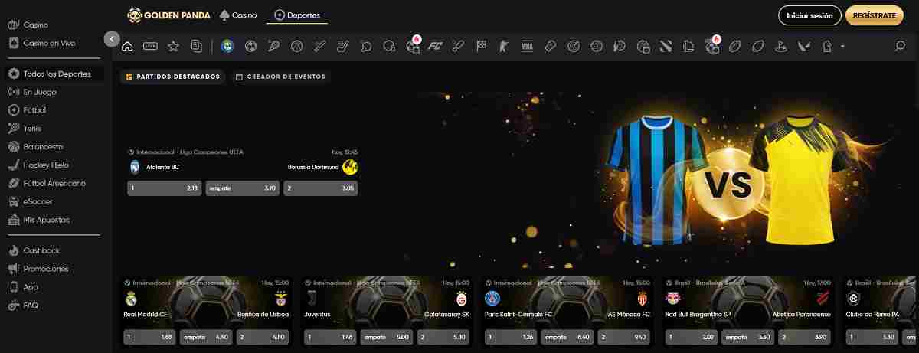The height and width of the screenshot is (353, 919).
Task: Open the Casino tab in header
Action: pos(238,15)
